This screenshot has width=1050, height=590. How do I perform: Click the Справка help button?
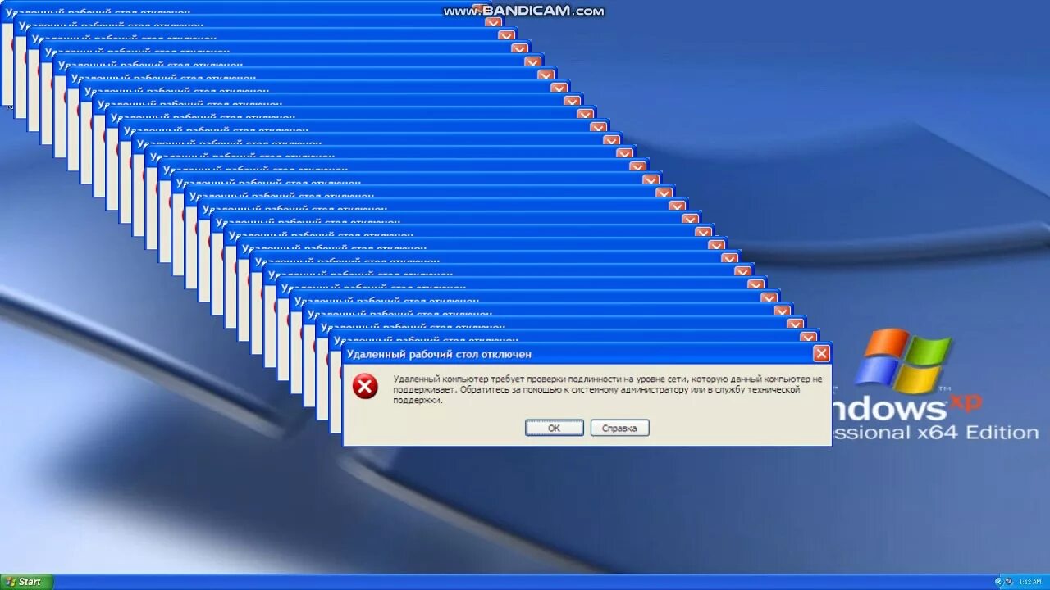click(x=619, y=428)
